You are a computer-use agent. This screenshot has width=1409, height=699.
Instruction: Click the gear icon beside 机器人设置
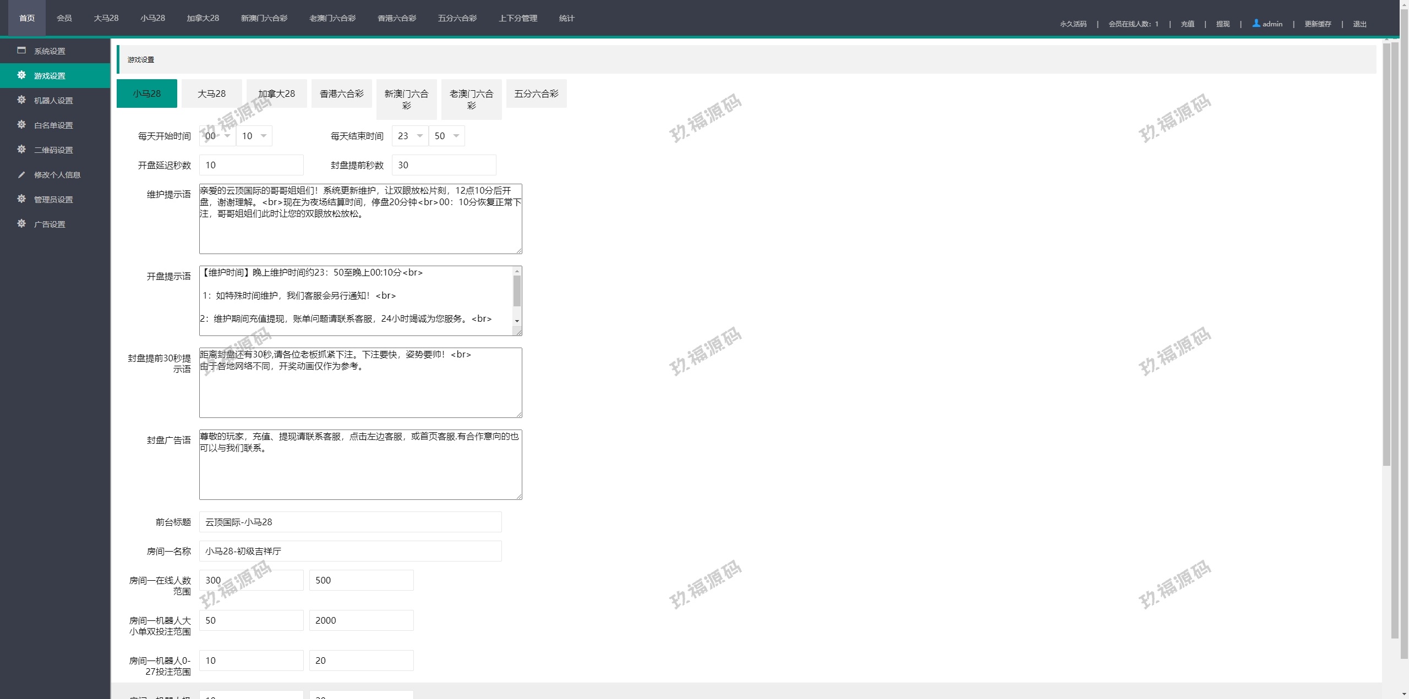tap(21, 100)
